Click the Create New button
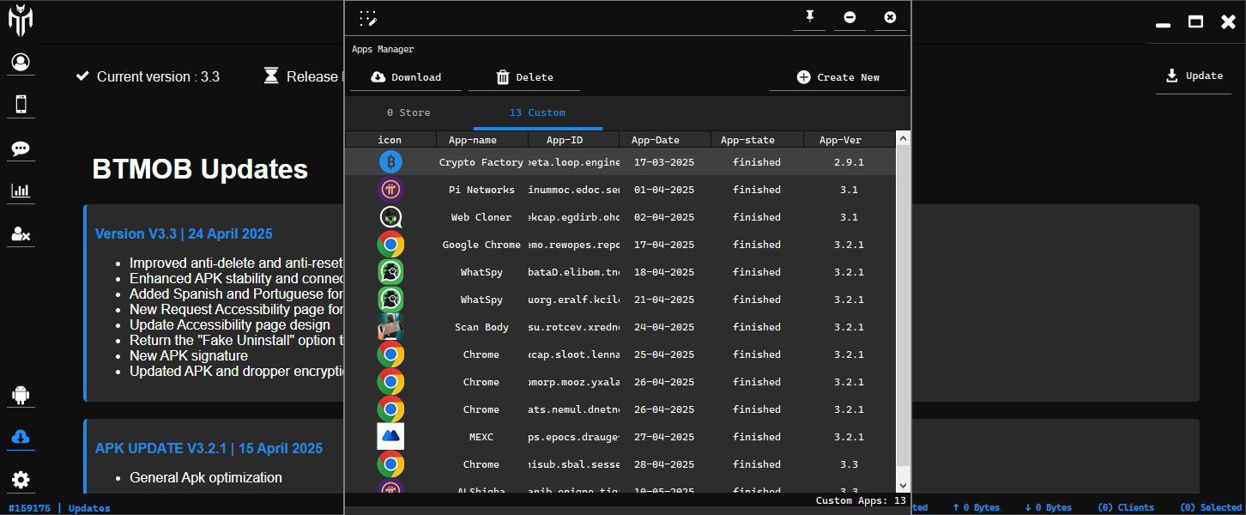 (x=837, y=77)
